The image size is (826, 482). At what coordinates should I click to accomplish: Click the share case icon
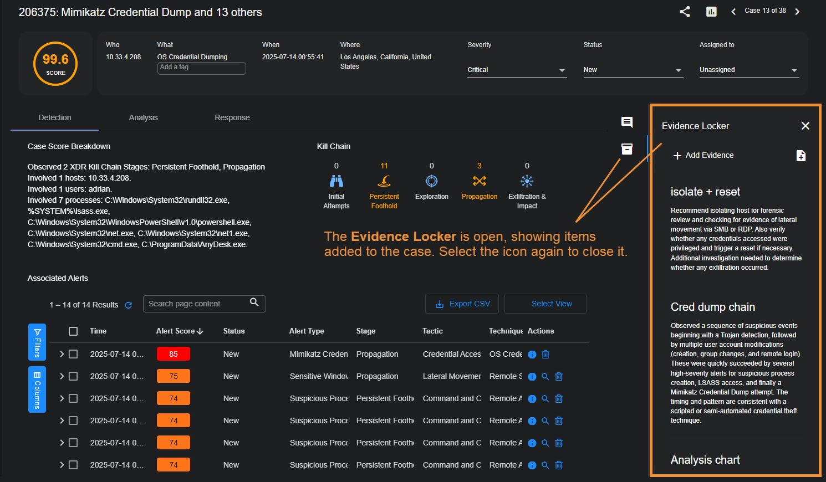(x=685, y=12)
